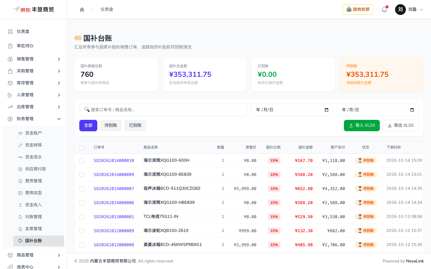Click the 资金流水 arrows icon
431x269 pixels.
(20, 157)
